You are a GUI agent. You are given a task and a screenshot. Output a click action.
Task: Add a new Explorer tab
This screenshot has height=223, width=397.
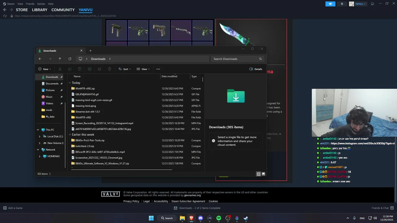(x=91, y=51)
